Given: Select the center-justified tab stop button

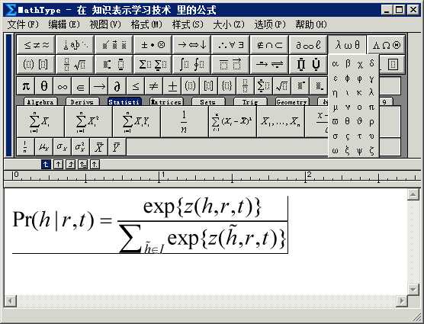Looking at the screenshot, I should point(58,165).
